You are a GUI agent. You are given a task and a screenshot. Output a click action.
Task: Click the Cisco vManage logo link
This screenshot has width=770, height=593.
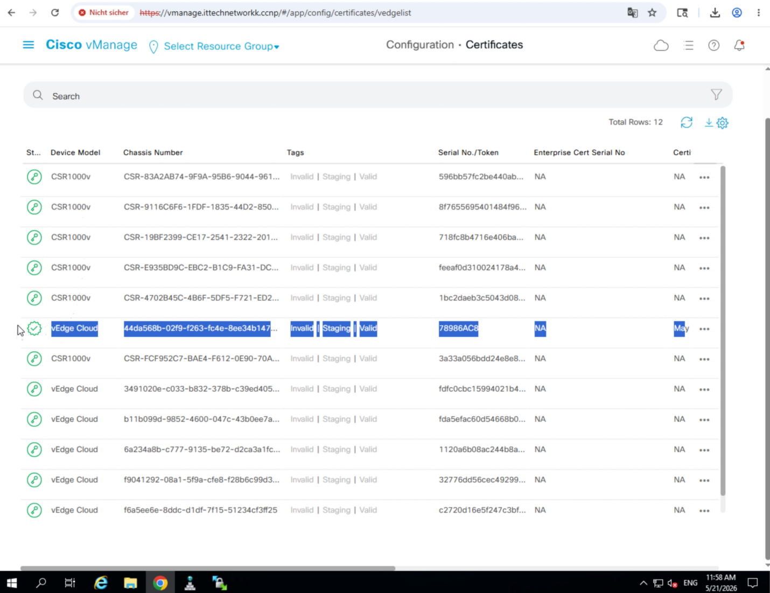(92, 45)
